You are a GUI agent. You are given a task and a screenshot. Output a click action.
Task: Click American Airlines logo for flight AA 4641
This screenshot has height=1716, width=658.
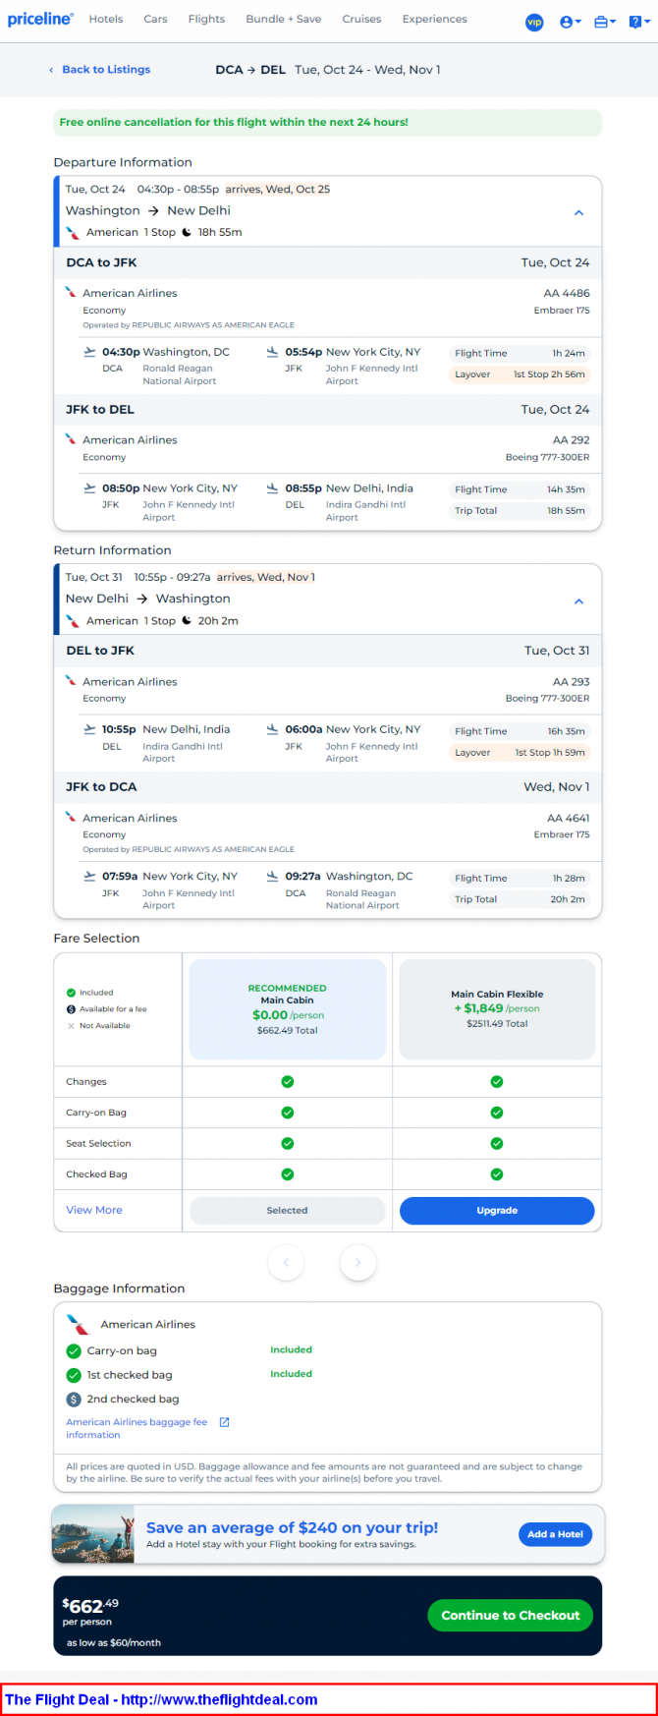71,817
